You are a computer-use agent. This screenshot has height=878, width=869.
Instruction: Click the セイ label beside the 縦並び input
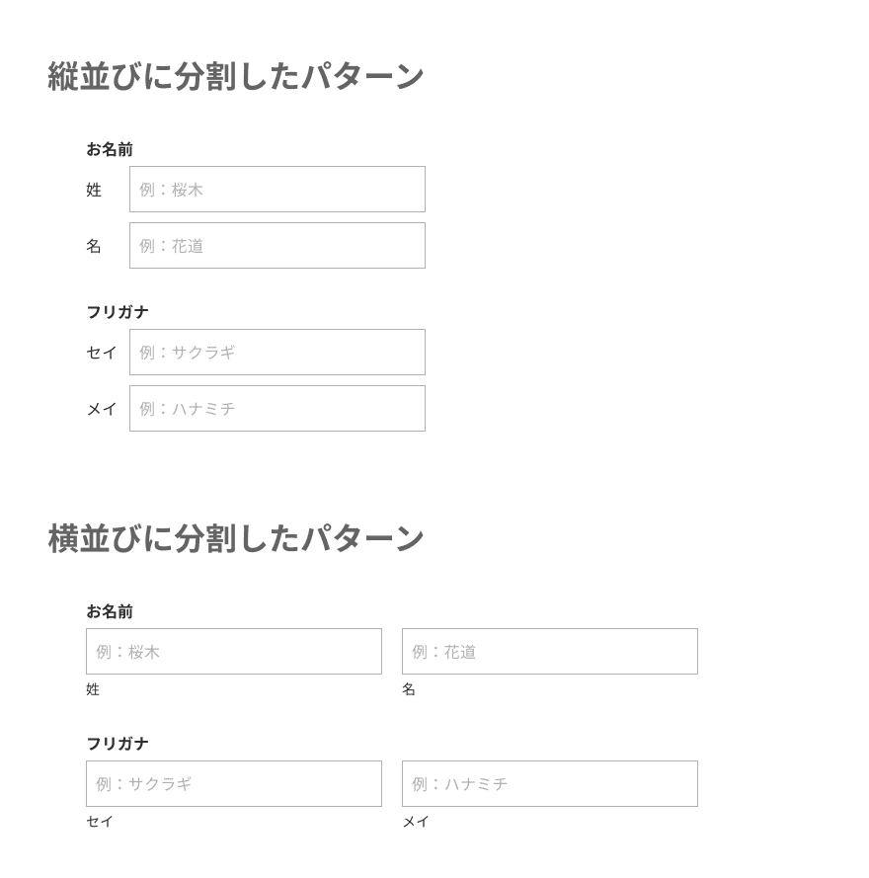pyautogui.click(x=102, y=353)
